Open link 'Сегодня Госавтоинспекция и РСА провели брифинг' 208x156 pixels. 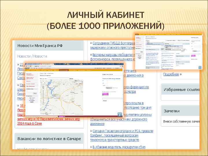click(x=122, y=135)
